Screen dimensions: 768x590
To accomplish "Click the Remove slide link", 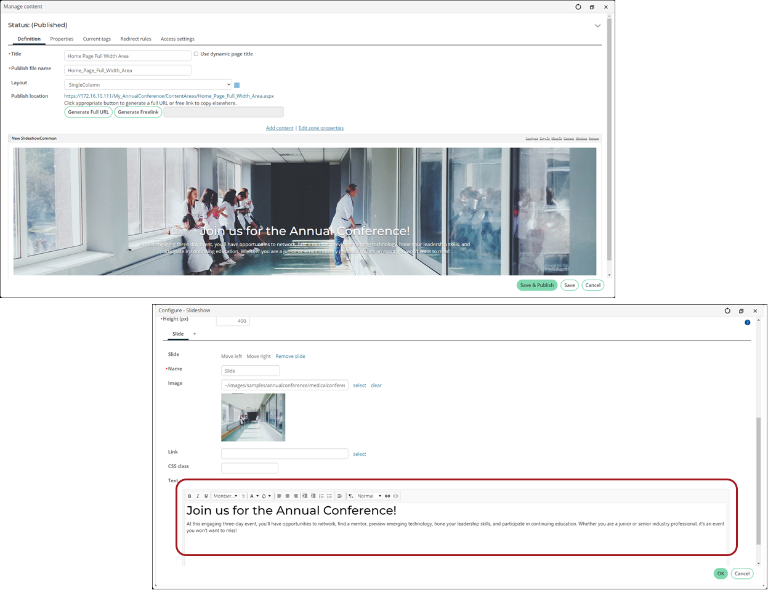I will (290, 356).
